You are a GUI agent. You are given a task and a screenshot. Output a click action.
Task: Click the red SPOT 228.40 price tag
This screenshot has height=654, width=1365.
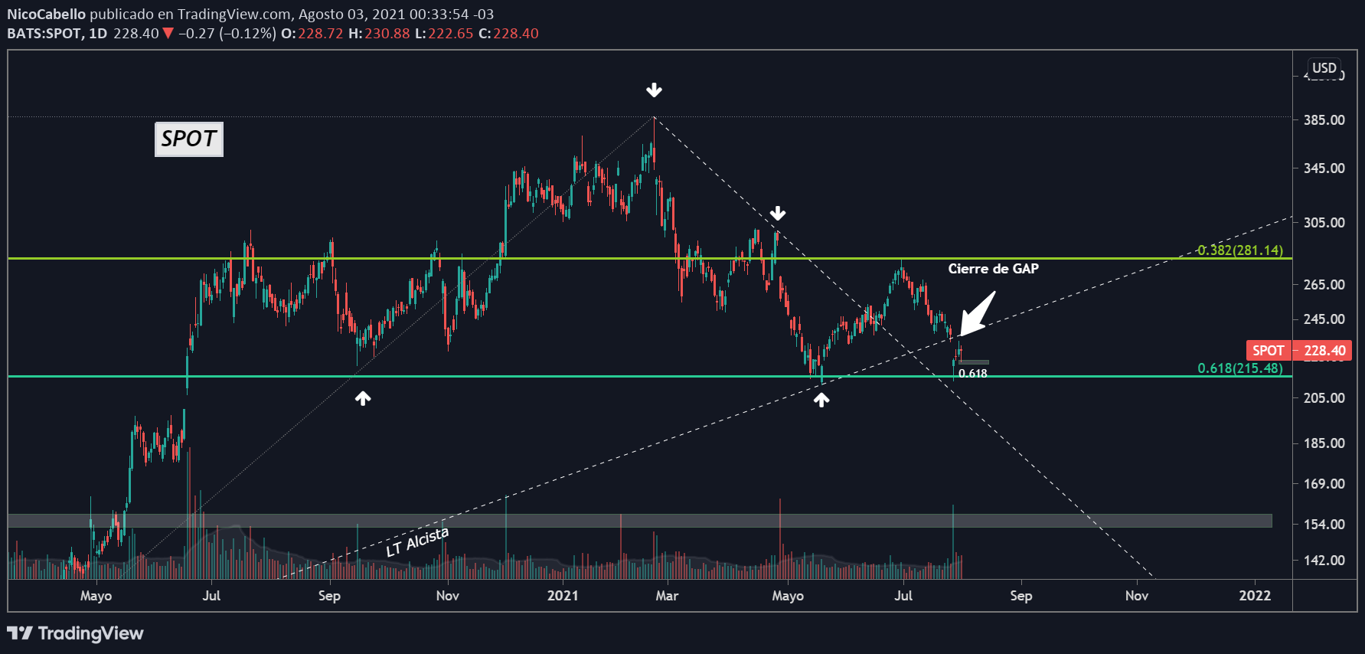click(1298, 351)
